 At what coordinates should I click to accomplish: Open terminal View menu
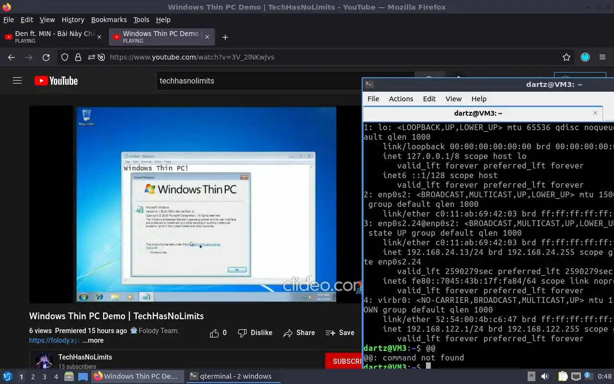point(453,99)
